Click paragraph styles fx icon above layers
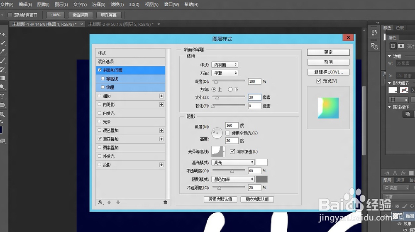 pos(403,173)
